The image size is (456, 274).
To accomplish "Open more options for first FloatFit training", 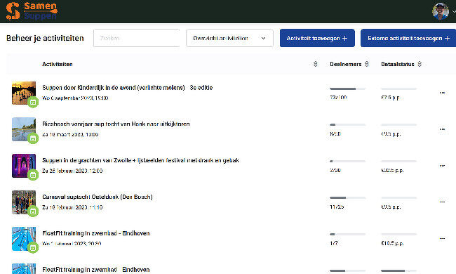I will pyautogui.click(x=442, y=238).
